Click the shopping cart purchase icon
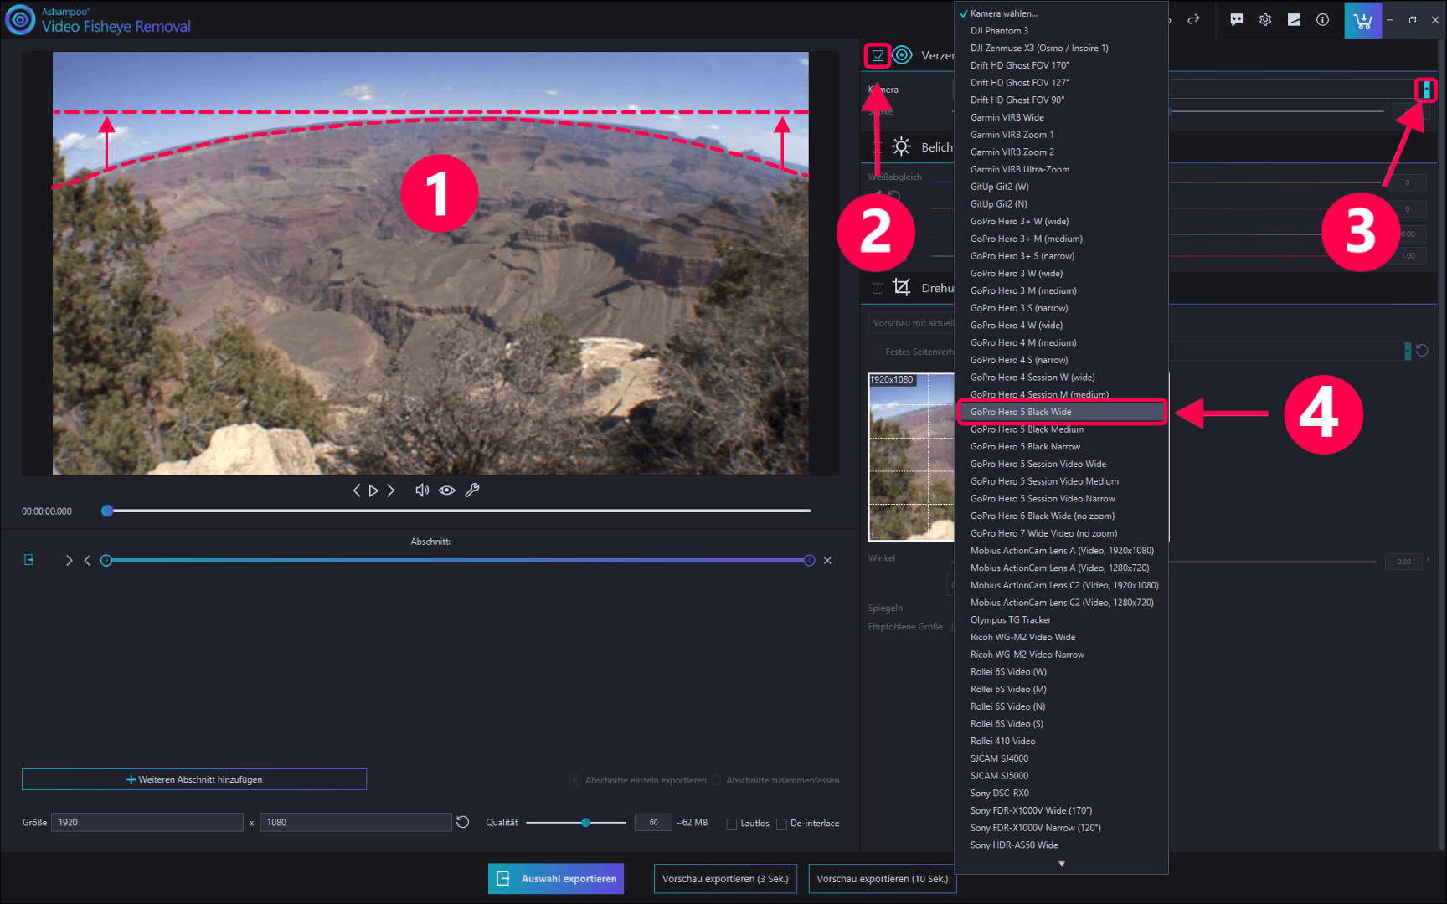 (1363, 20)
